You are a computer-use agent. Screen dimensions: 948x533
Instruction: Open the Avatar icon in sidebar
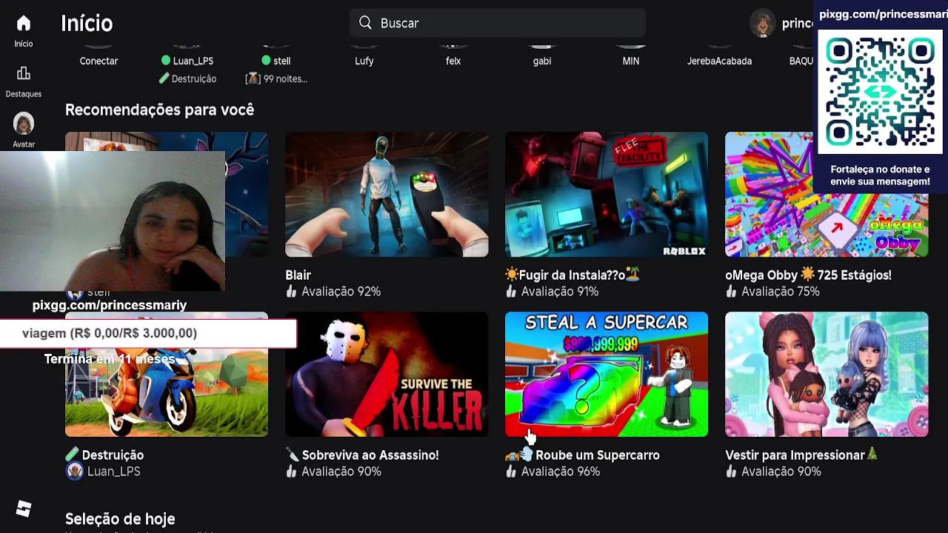coord(24,123)
